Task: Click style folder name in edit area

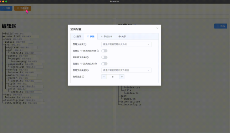Action: click(x=12, y=84)
